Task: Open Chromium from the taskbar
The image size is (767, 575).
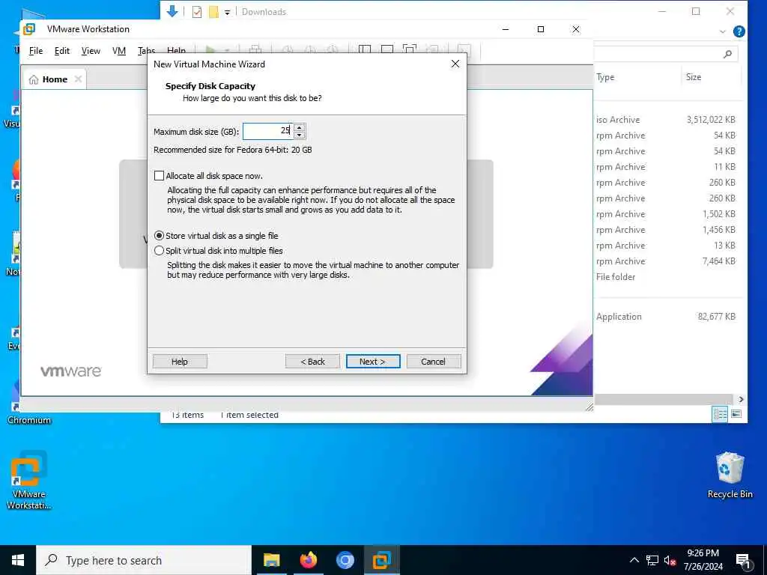Action: [x=345, y=560]
